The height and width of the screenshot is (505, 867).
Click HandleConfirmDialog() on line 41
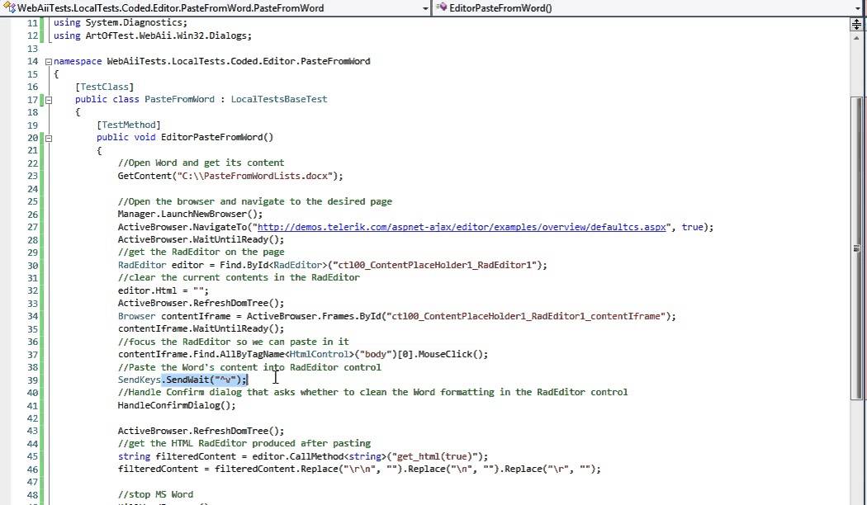pos(177,405)
